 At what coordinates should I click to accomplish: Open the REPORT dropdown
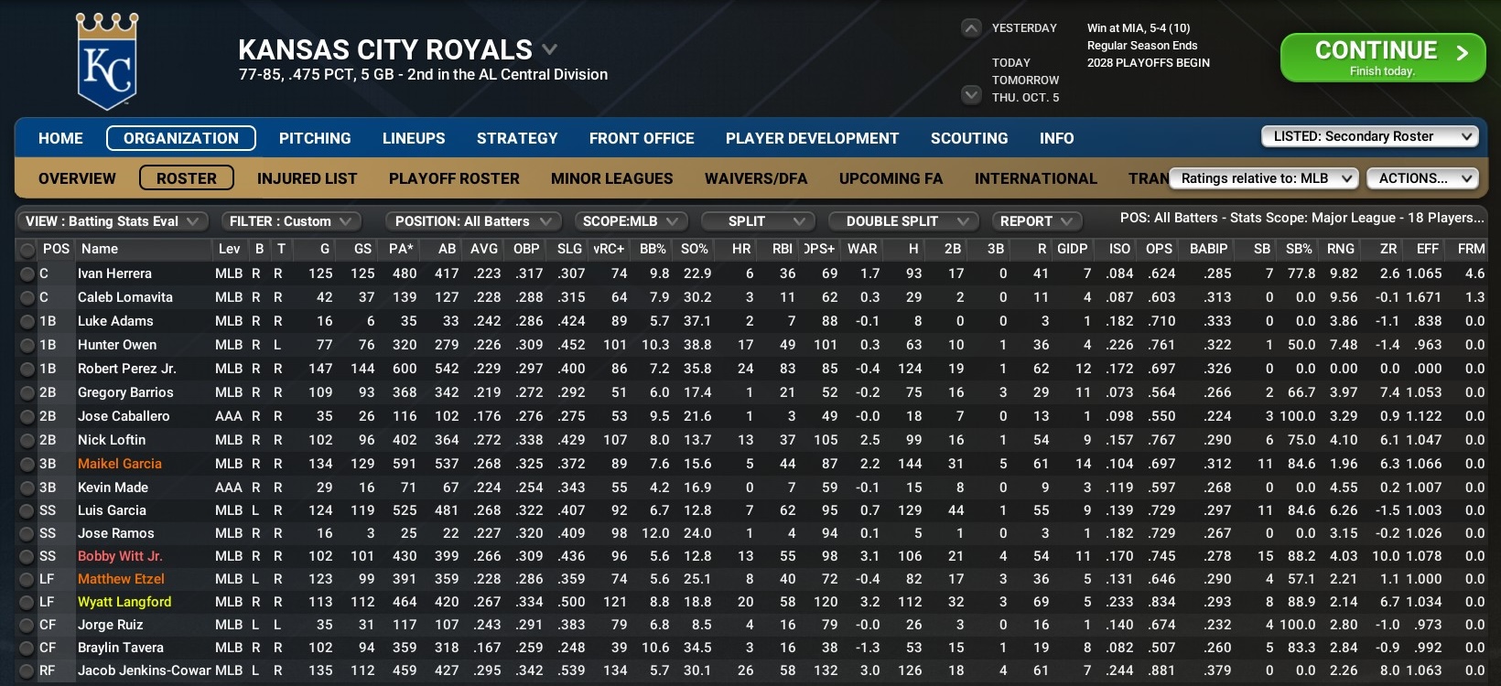point(1037,221)
